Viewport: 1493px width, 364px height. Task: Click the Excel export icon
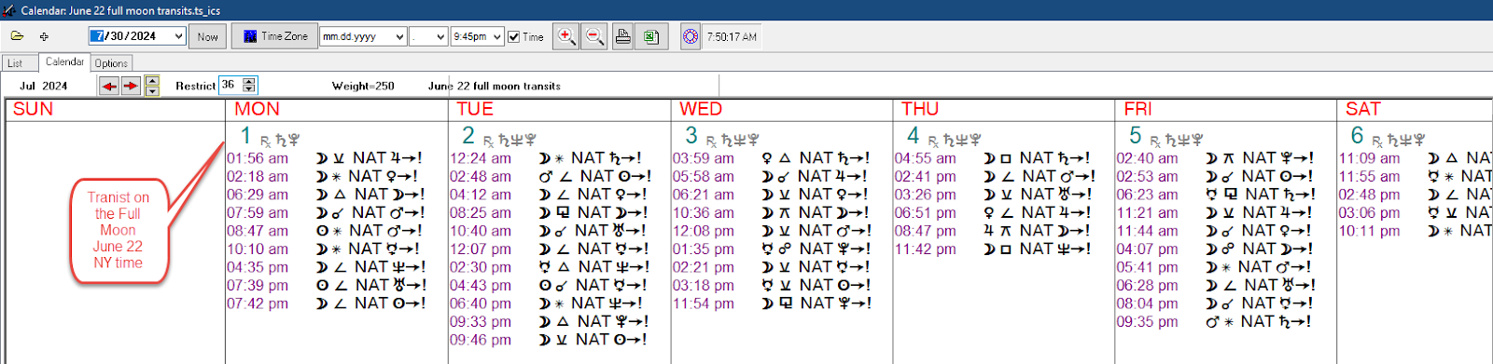[x=650, y=36]
